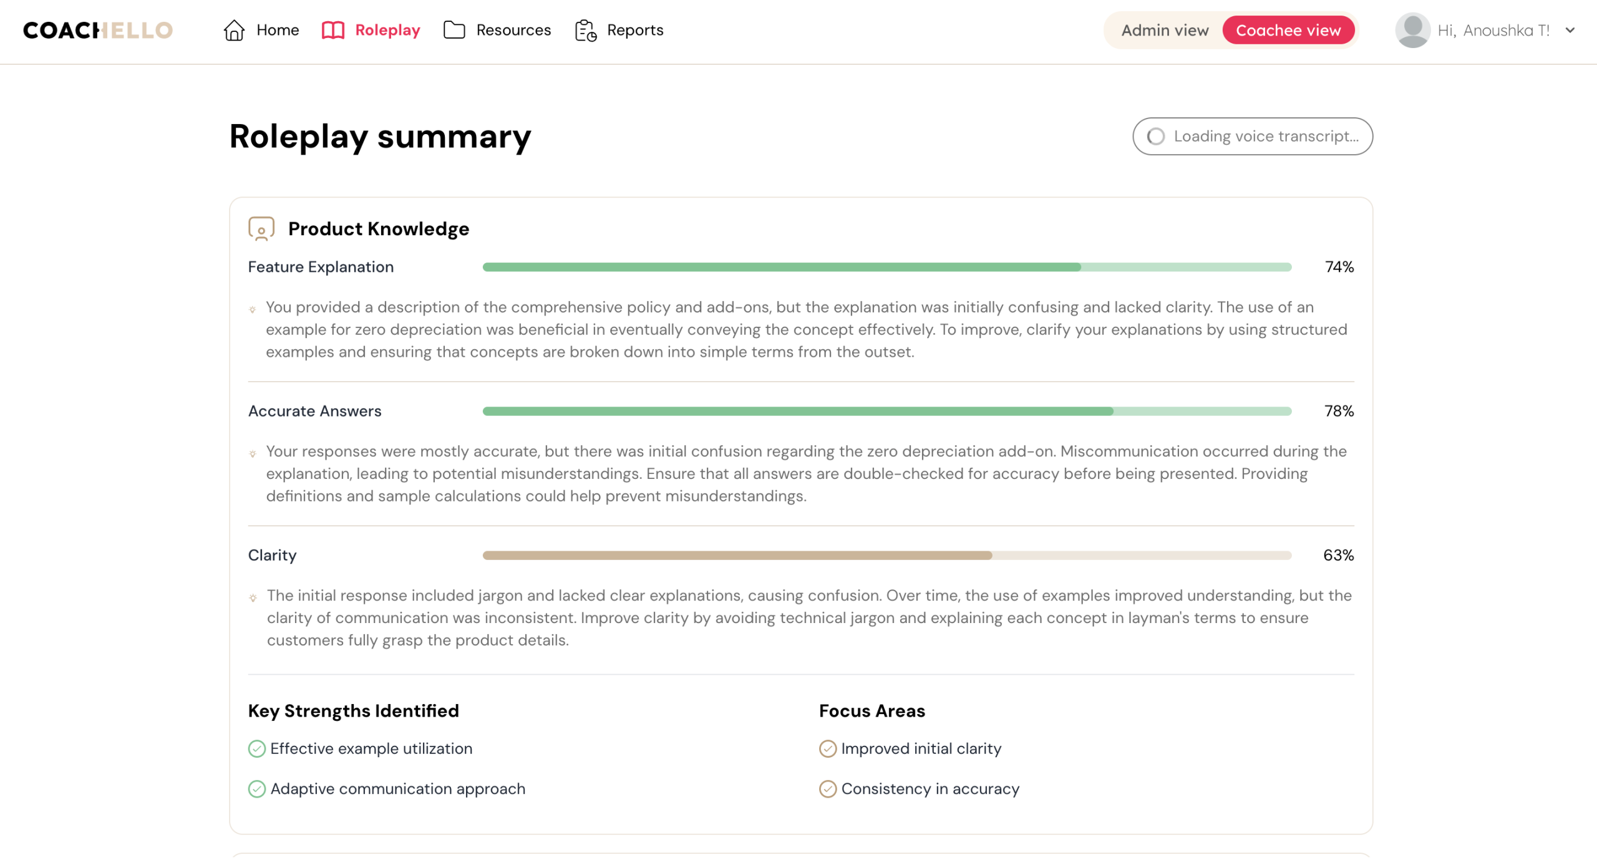Viewport: 1597px width, 865px height.
Task: Click the Roleplay book icon
Action: (x=333, y=30)
